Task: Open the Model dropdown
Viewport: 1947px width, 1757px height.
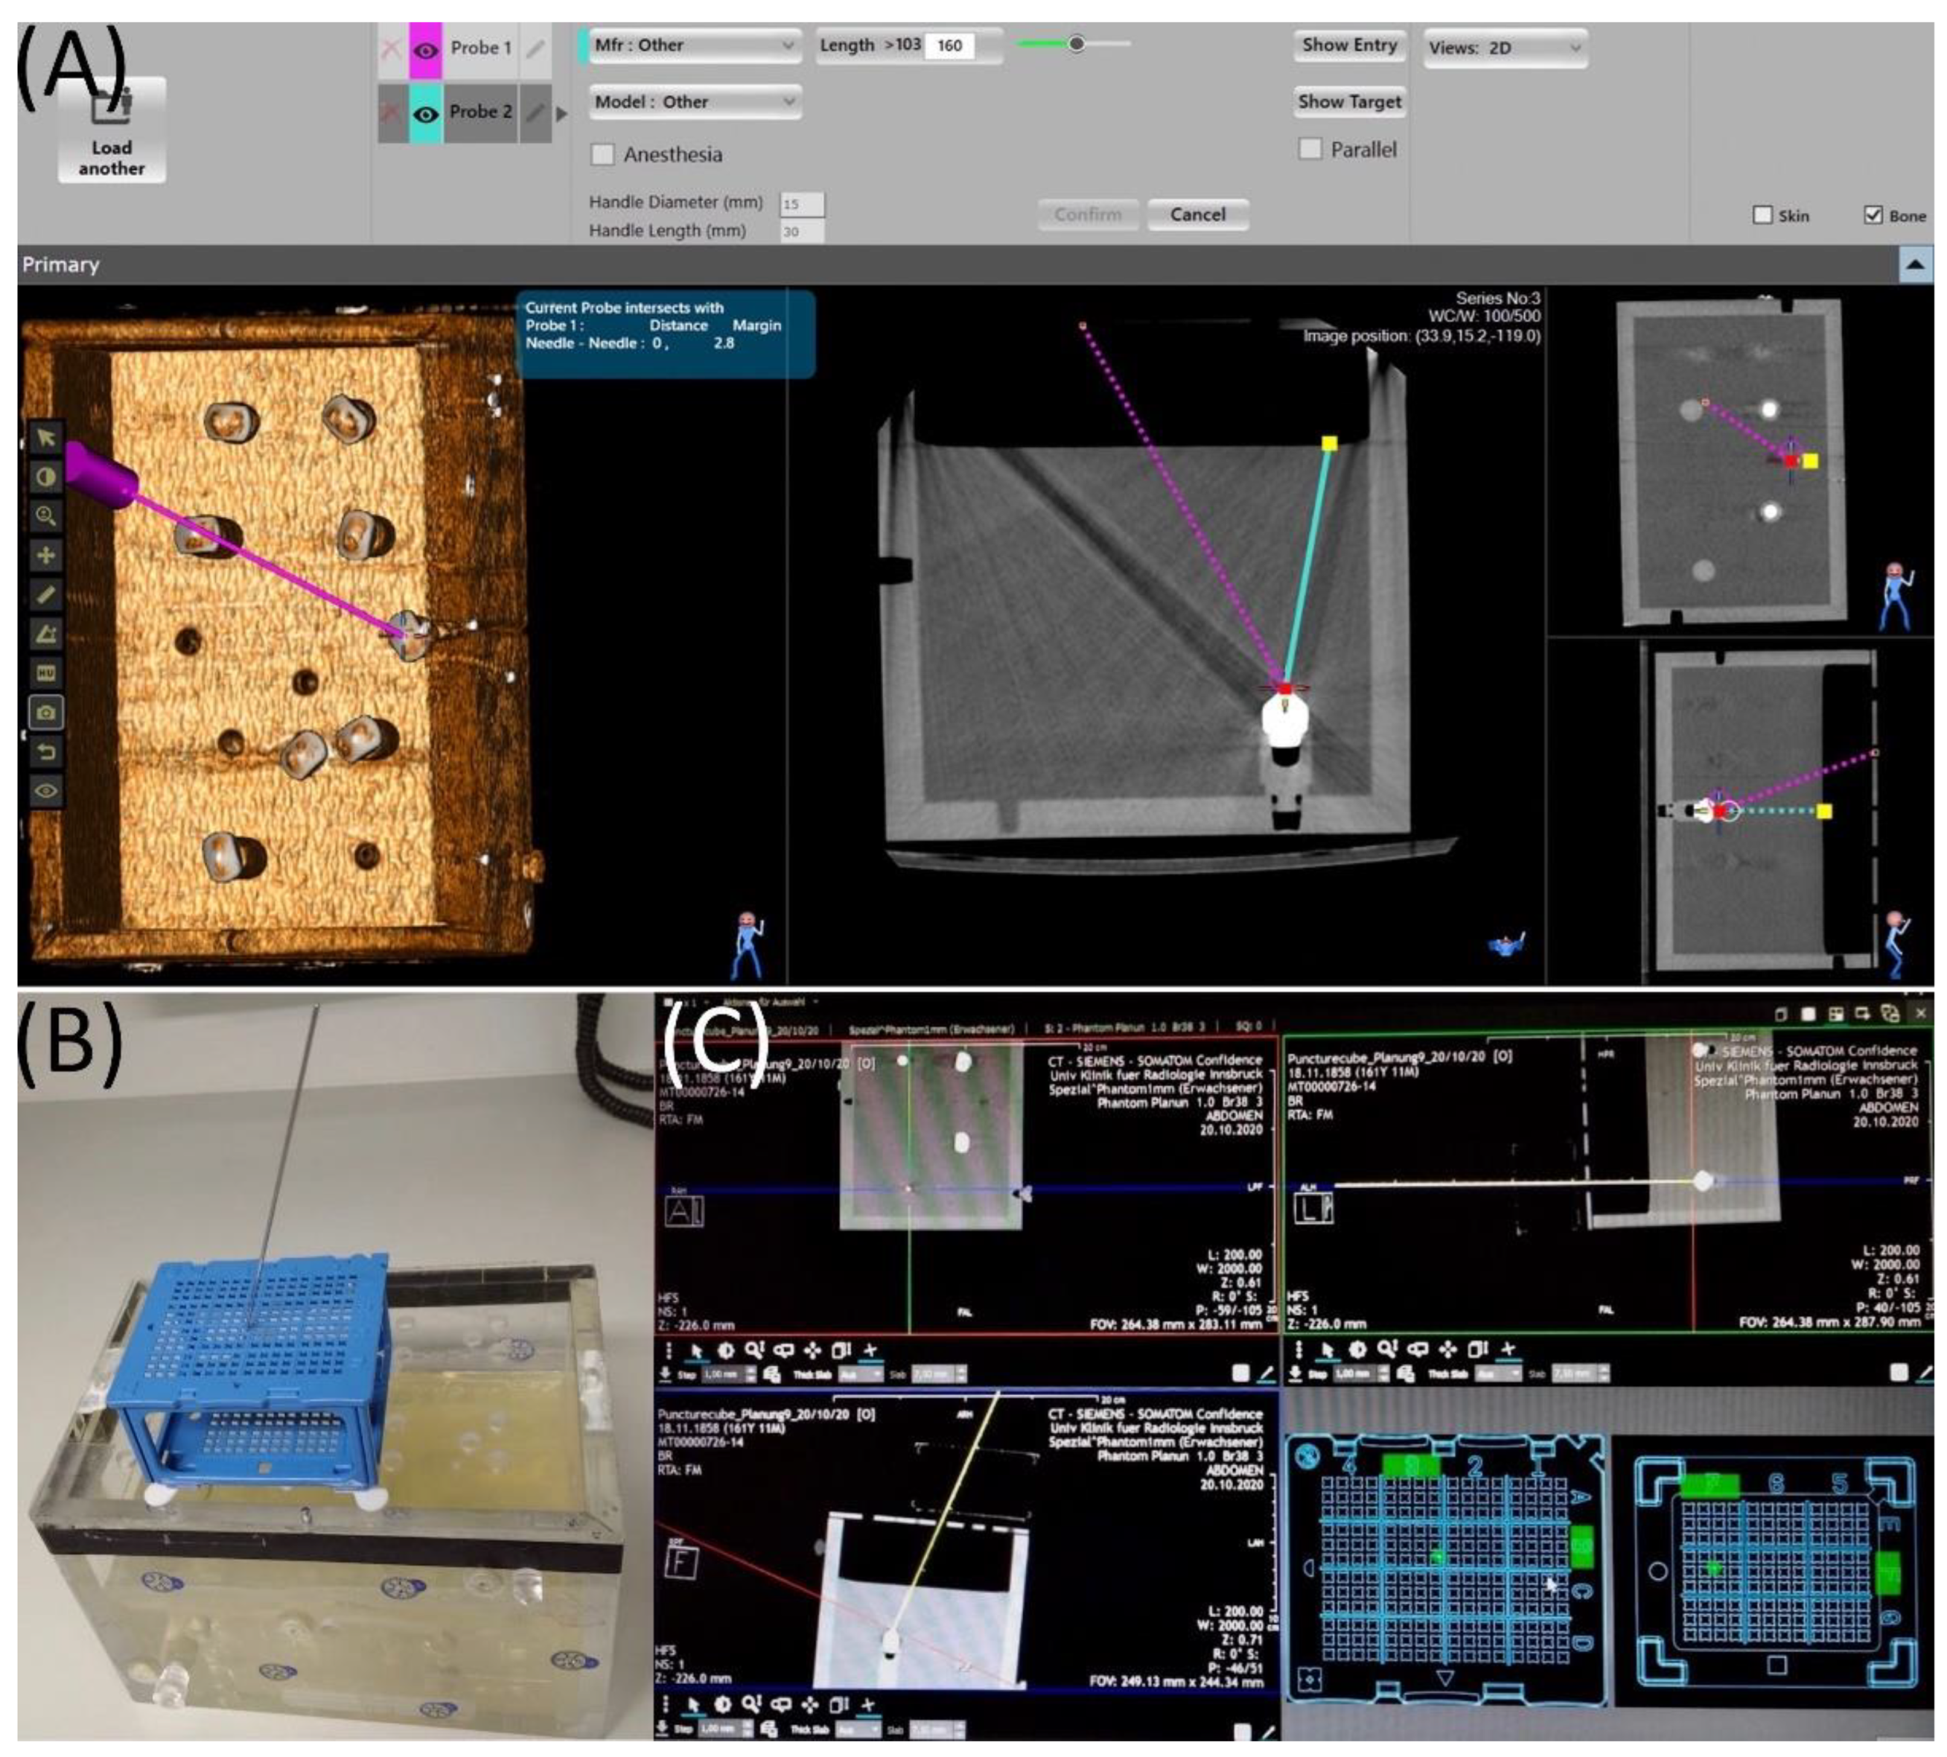Action: pyautogui.click(x=694, y=101)
